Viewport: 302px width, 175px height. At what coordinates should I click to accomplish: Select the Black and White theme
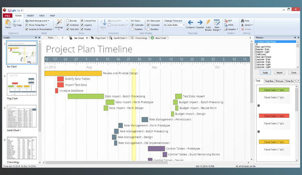263,47
